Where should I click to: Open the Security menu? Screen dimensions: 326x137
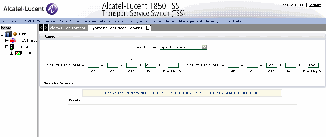(212, 21)
